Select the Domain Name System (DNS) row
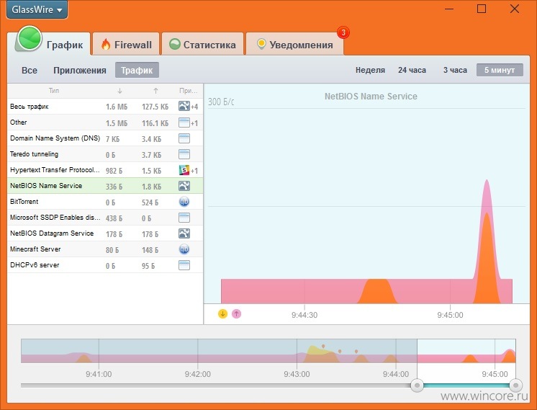 pos(105,138)
